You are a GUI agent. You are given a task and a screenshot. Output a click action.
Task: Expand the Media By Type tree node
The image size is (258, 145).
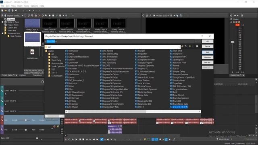(2, 22)
